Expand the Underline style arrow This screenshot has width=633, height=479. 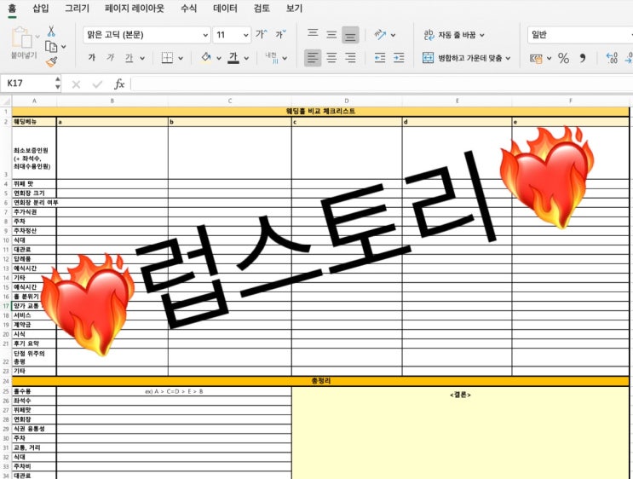click(142, 59)
